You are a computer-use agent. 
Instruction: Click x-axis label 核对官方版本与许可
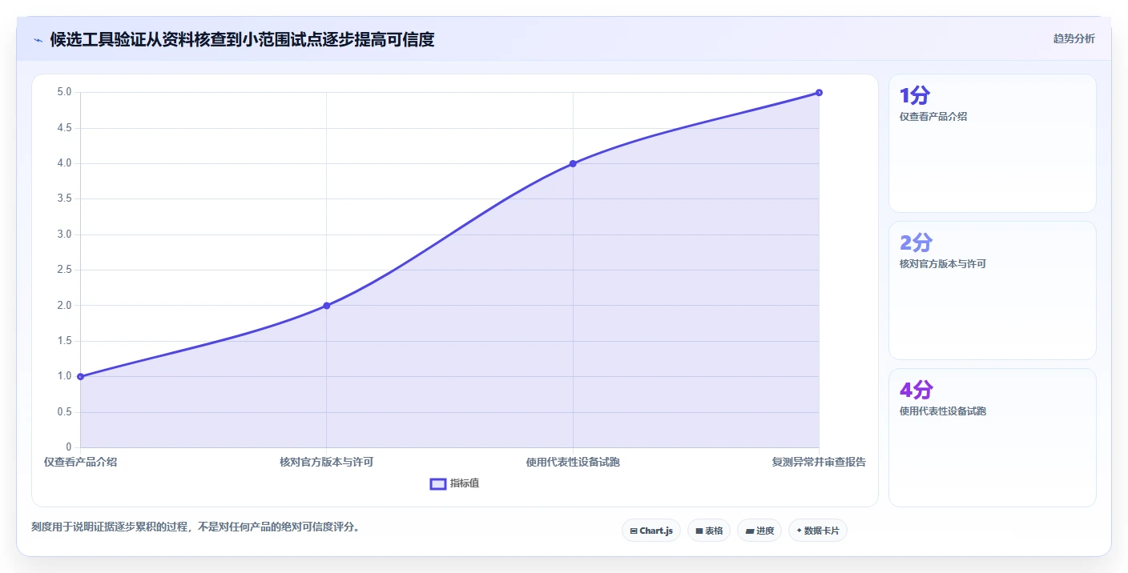tap(327, 462)
